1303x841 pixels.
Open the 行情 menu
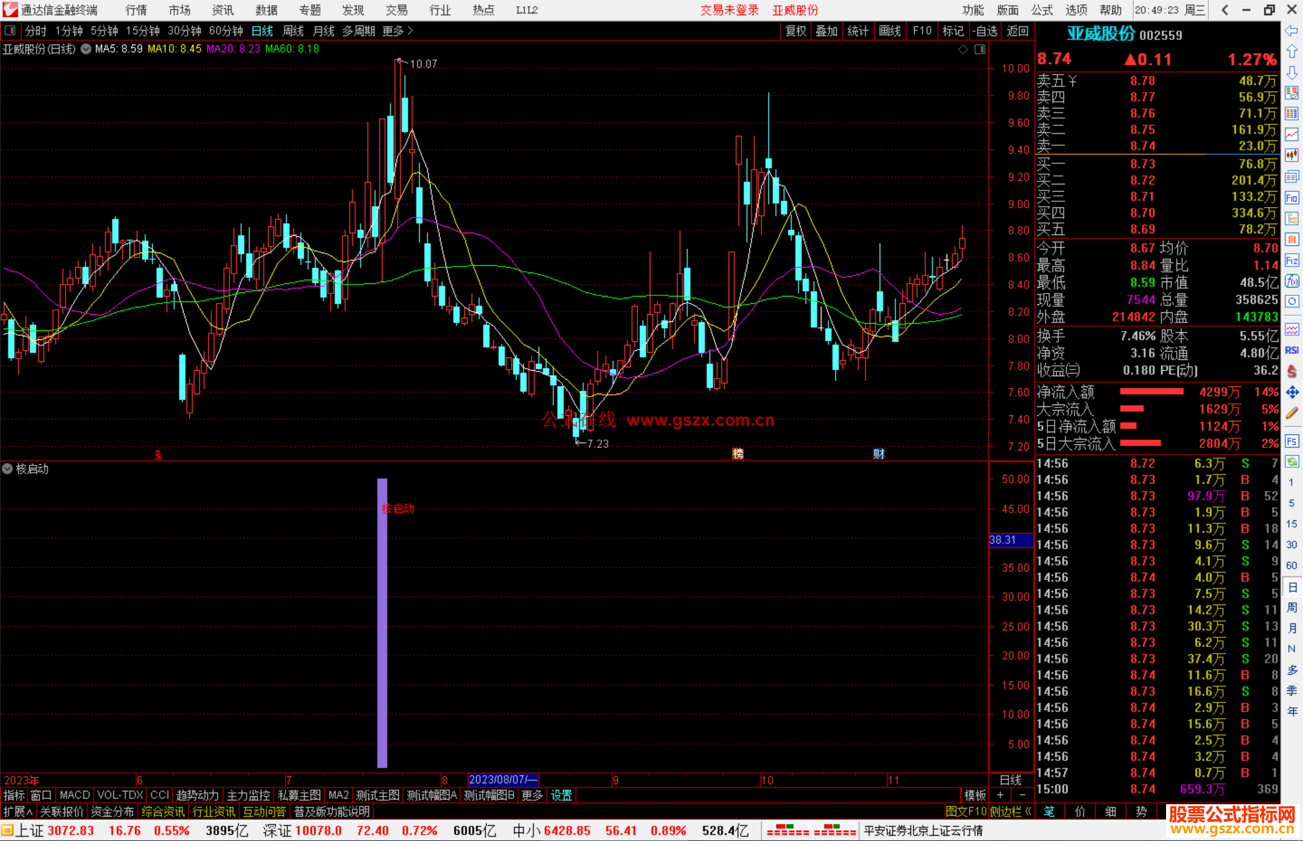pos(136,10)
